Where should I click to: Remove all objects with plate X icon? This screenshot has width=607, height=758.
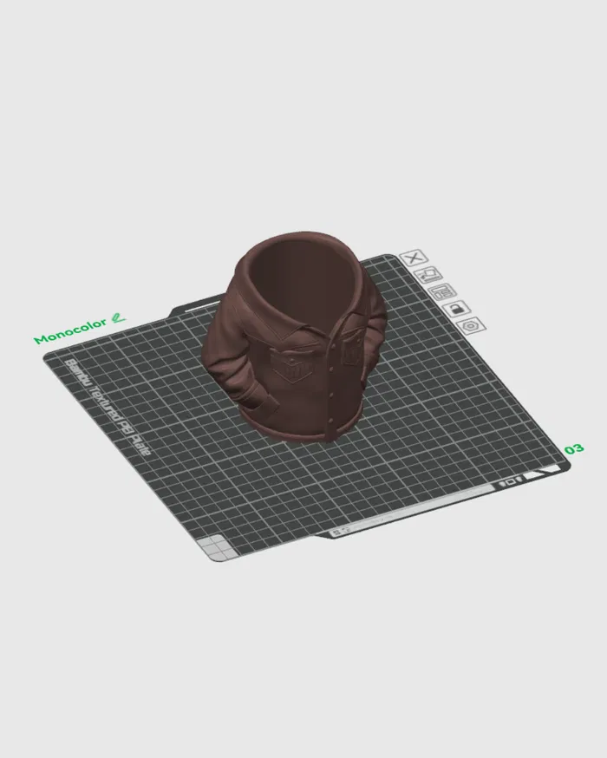(414, 258)
